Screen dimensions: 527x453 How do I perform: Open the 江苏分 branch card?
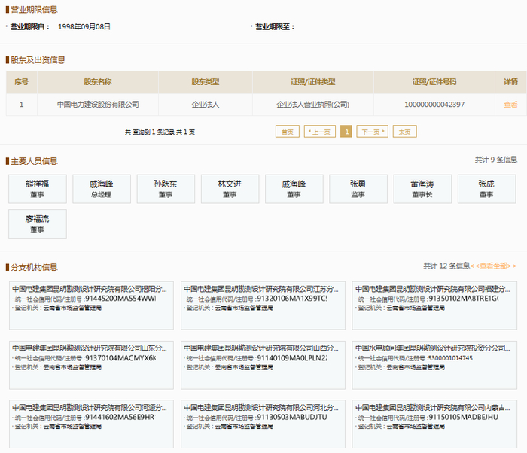pyautogui.click(x=263, y=306)
